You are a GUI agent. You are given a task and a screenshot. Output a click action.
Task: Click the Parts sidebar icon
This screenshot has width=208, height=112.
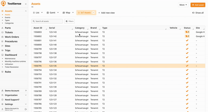2,28
